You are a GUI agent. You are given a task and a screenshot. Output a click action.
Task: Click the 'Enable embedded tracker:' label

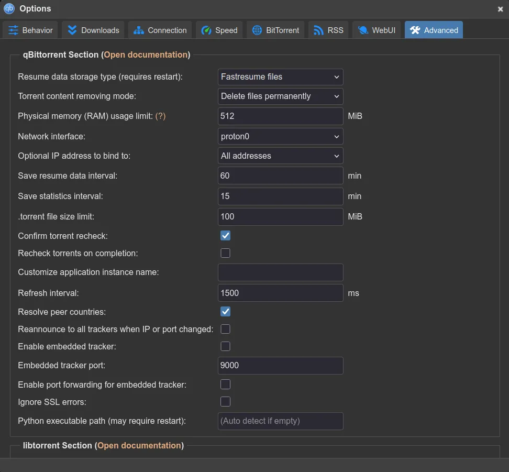tap(67, 346)
